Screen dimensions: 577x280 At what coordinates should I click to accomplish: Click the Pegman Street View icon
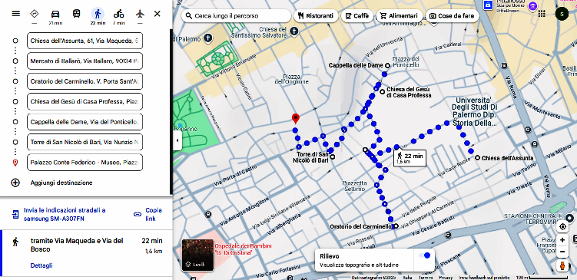coord(562,265)
